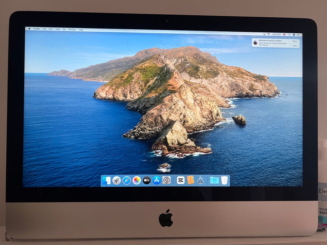Open the Photos app in Dock
The image size is (327, 245).
point(137,180)
